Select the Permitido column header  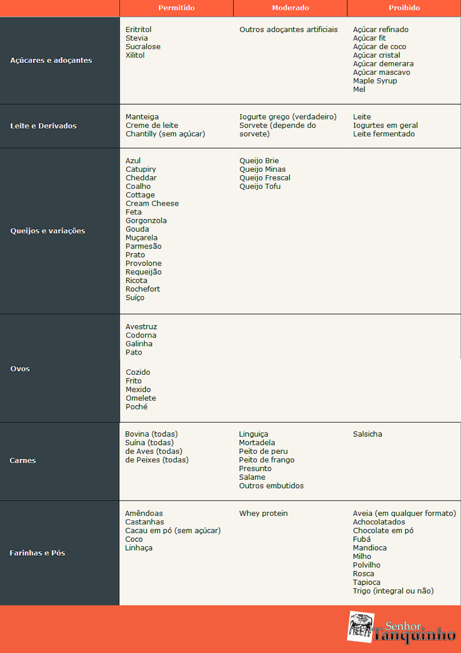[x=176, y=8]
